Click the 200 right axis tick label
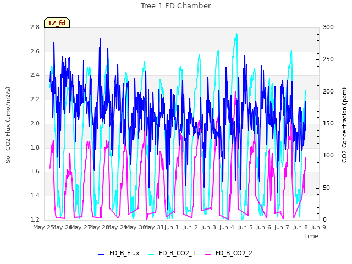The width and height of the screenshot is (352, 264). click(328, 92)
